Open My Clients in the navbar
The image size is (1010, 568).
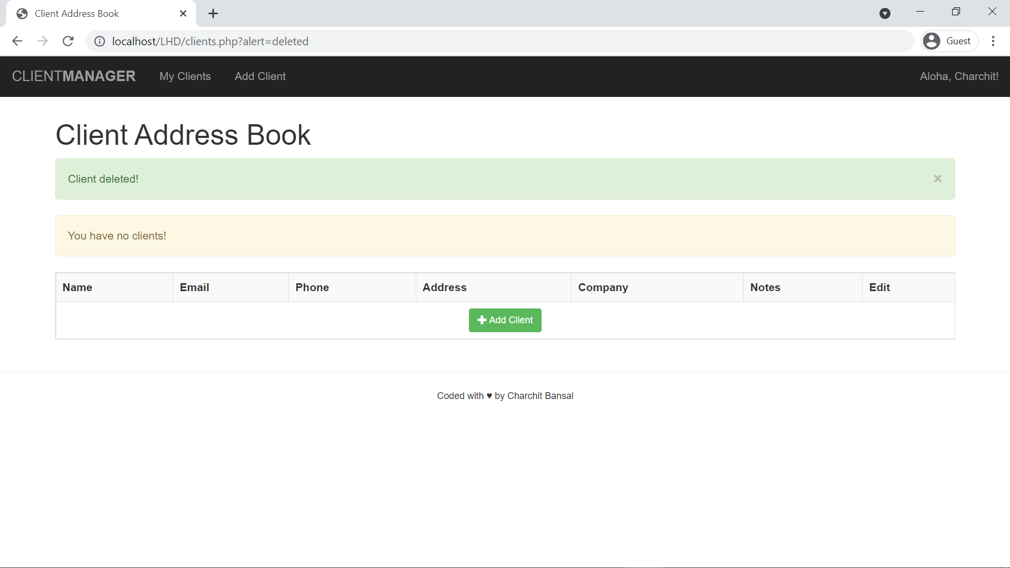pos(185,76)
